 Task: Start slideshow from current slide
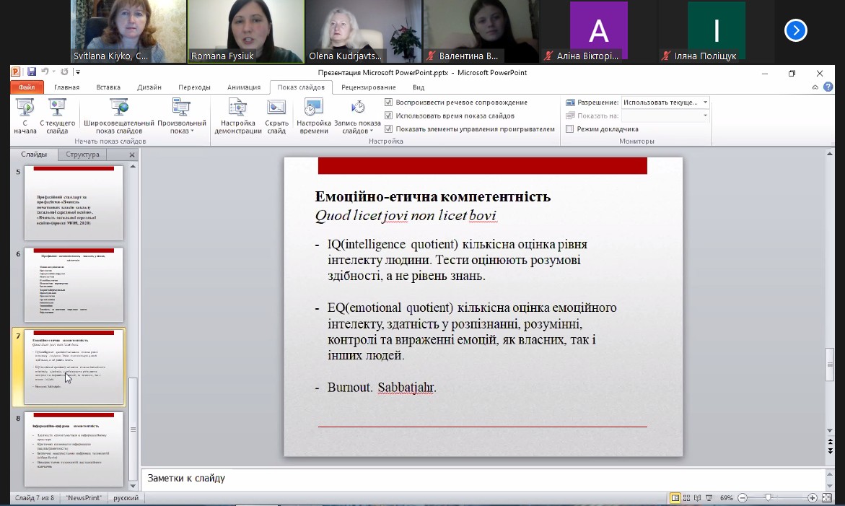[x=57, y=115]
